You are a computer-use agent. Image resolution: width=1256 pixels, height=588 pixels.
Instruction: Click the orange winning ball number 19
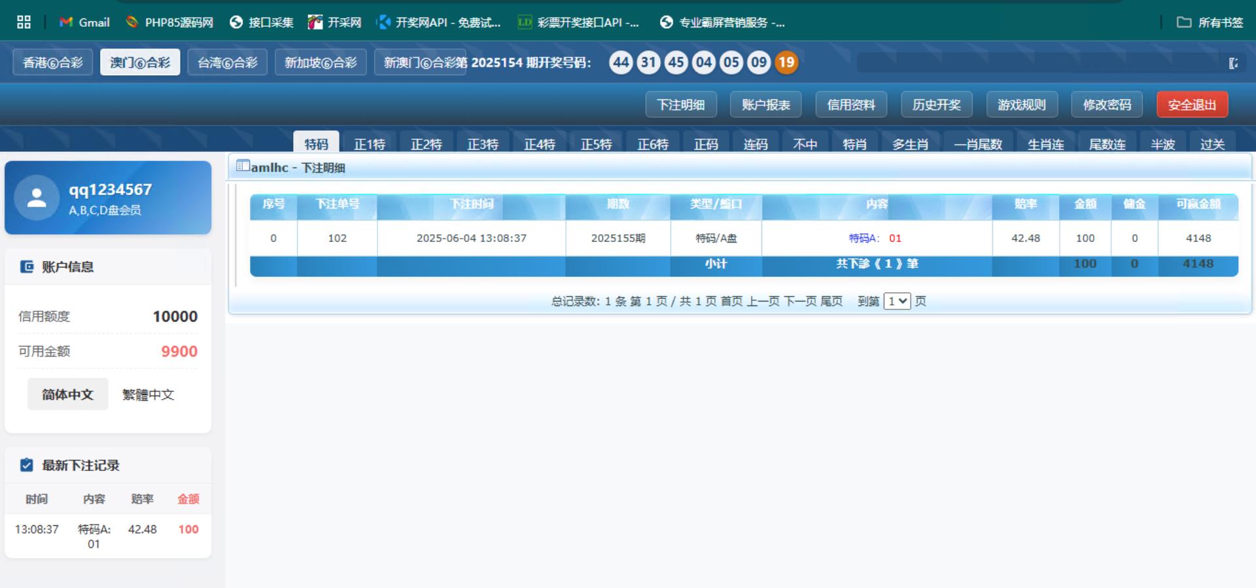pyautogui.click(x=786, y=63)
